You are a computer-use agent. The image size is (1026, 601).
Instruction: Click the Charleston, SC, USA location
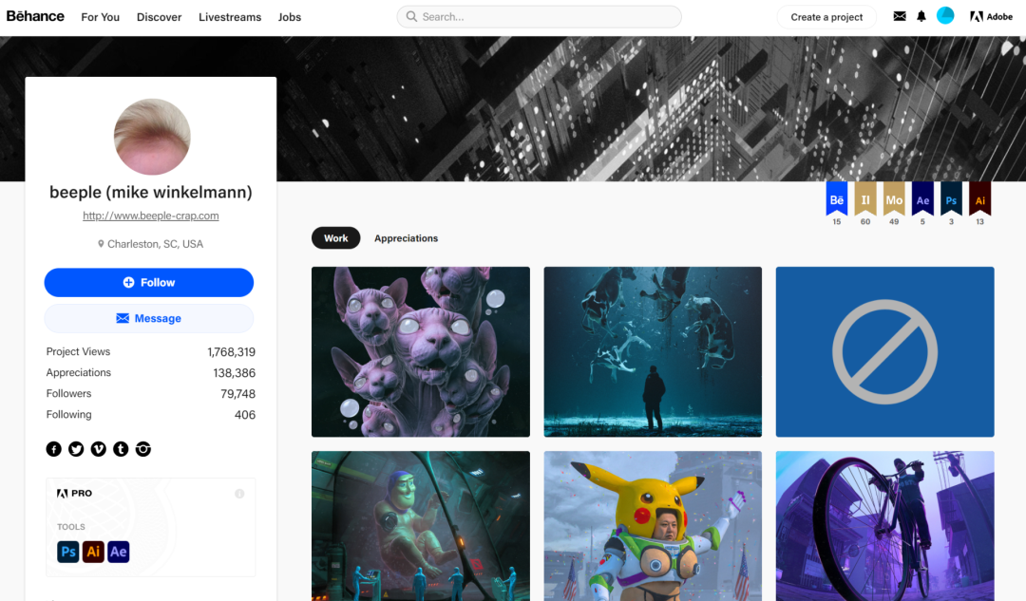(x=155, y=244)
